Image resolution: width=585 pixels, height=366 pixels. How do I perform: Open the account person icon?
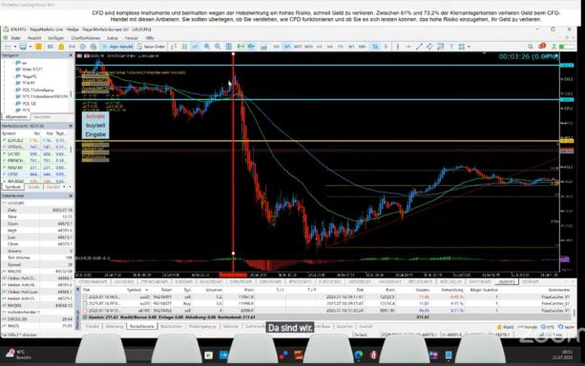[x=554, y=47]
